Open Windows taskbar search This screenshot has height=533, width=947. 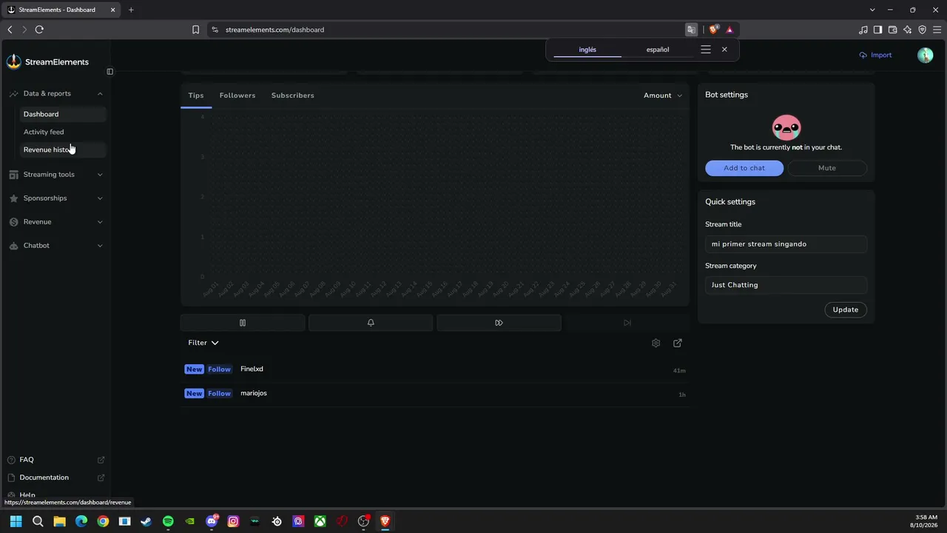click(38, 521)
